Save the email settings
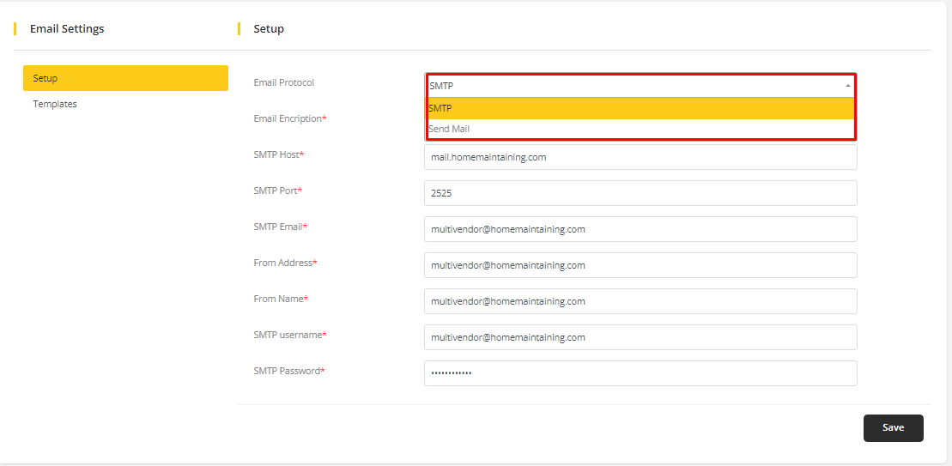952x466 pixels. (893, 427)
